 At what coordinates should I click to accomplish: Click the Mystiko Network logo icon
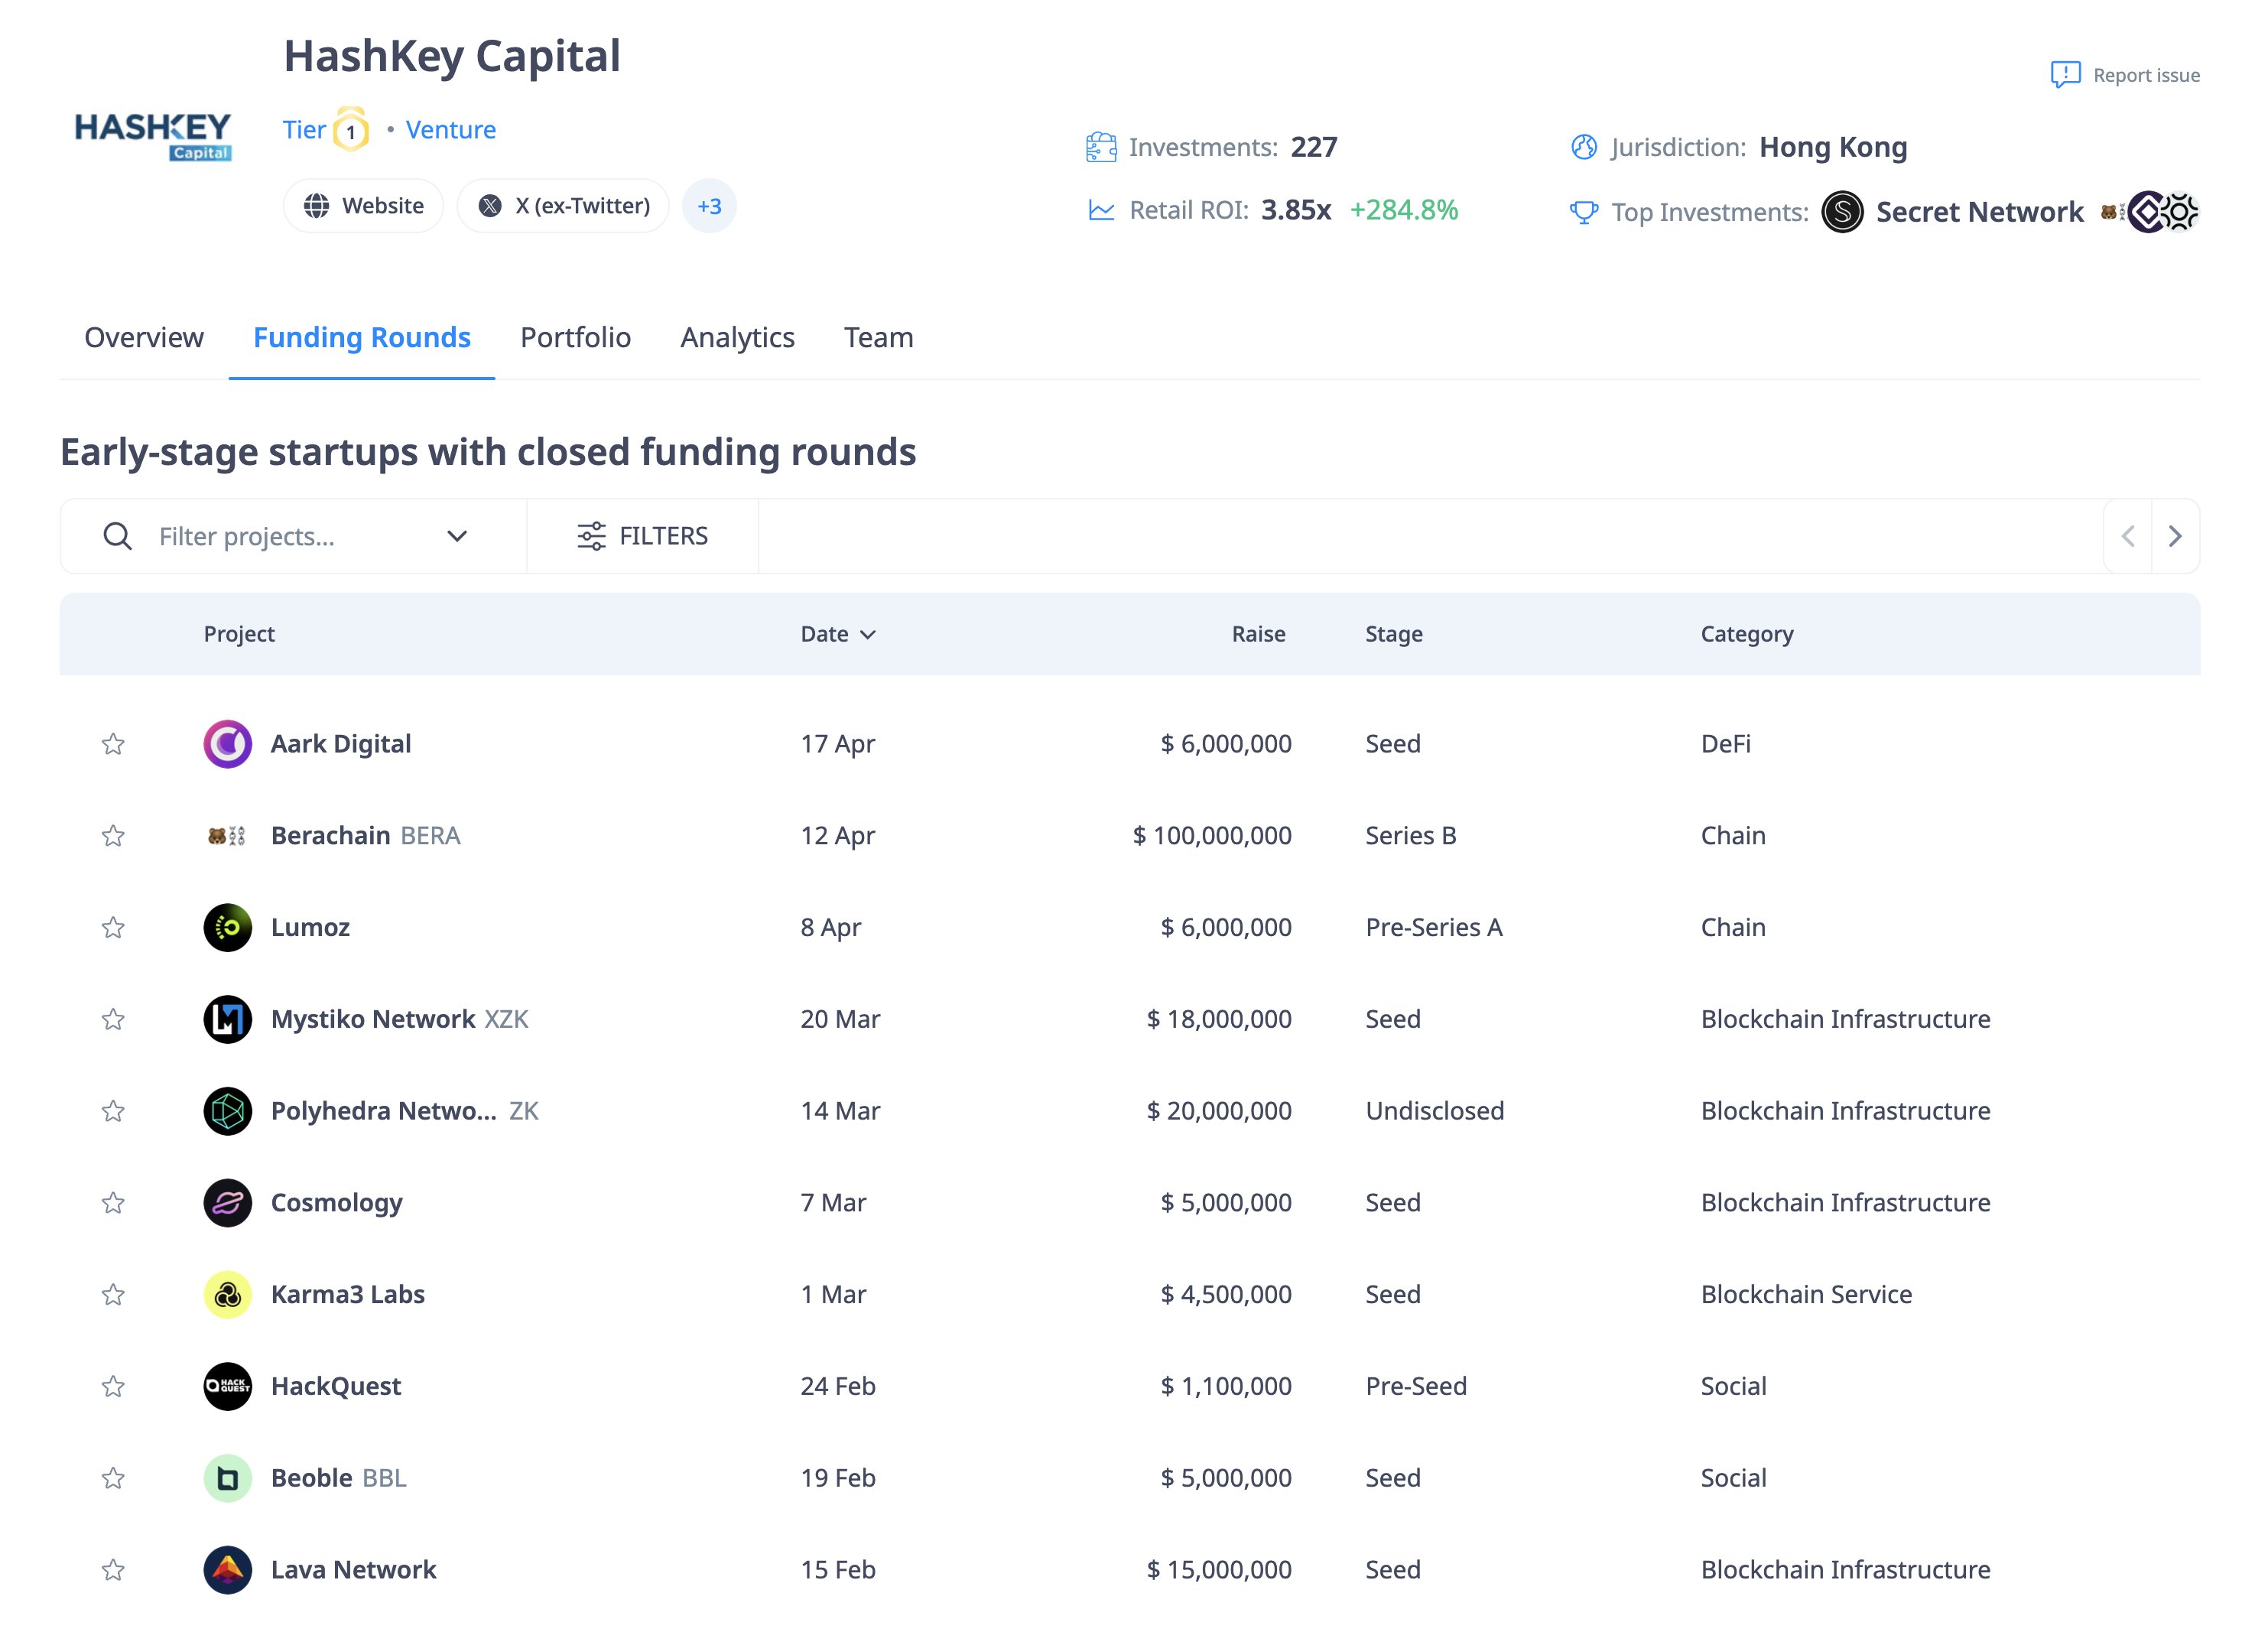coord(227,1019)
